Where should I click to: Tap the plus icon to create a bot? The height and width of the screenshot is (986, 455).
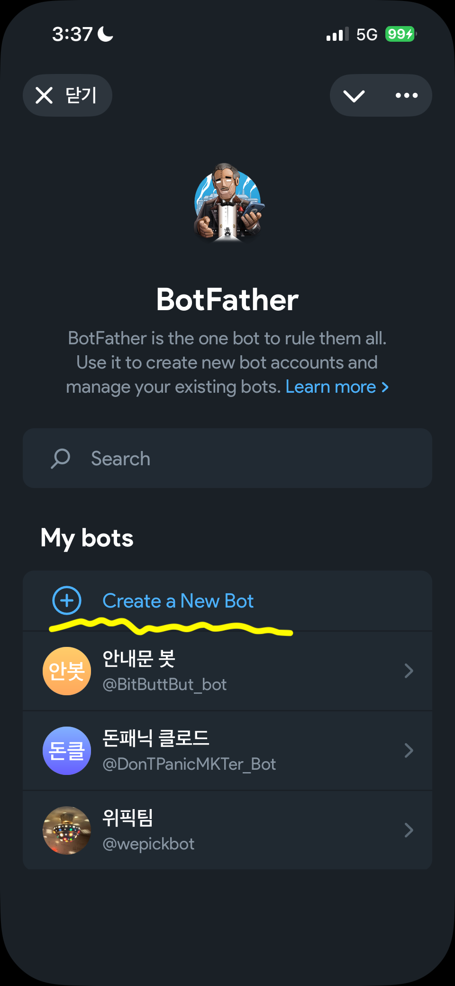[66, 600]
